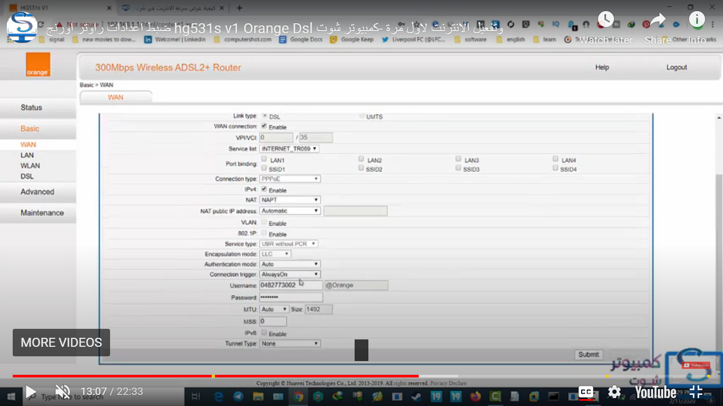Select the UMTS link type radio
723x406 pixels.
(x=362, y=116)
